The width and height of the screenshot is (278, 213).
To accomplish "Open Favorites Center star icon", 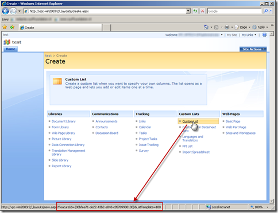I will (x=5, y=27).
